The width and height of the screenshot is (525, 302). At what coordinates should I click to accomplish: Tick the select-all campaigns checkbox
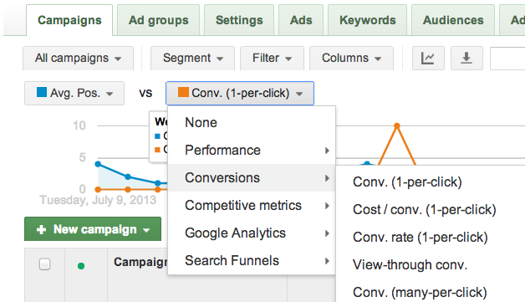(x=44, y=264)
